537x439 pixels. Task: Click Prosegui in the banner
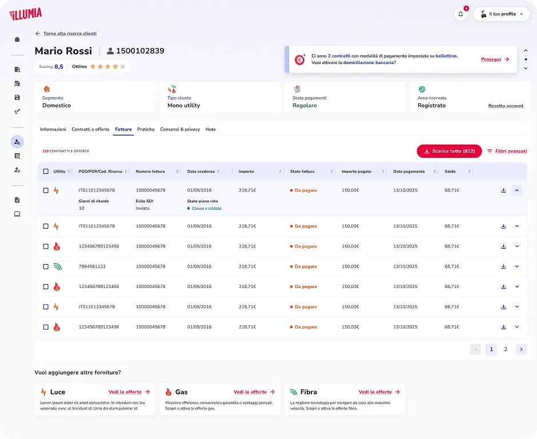[x=495, y=59]
